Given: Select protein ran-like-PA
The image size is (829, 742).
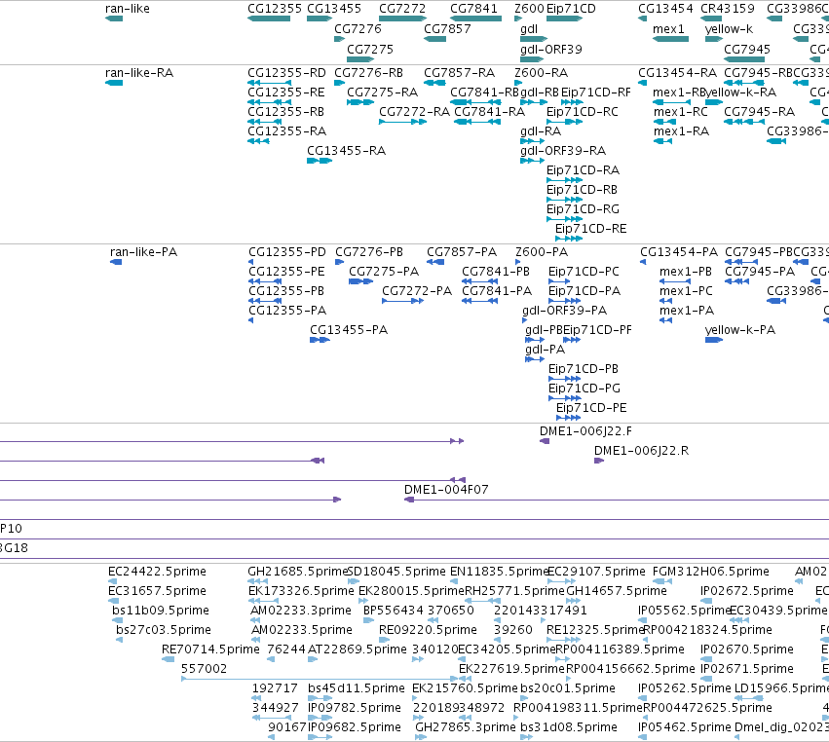Looking at the screenshot, I should point(144,252).
